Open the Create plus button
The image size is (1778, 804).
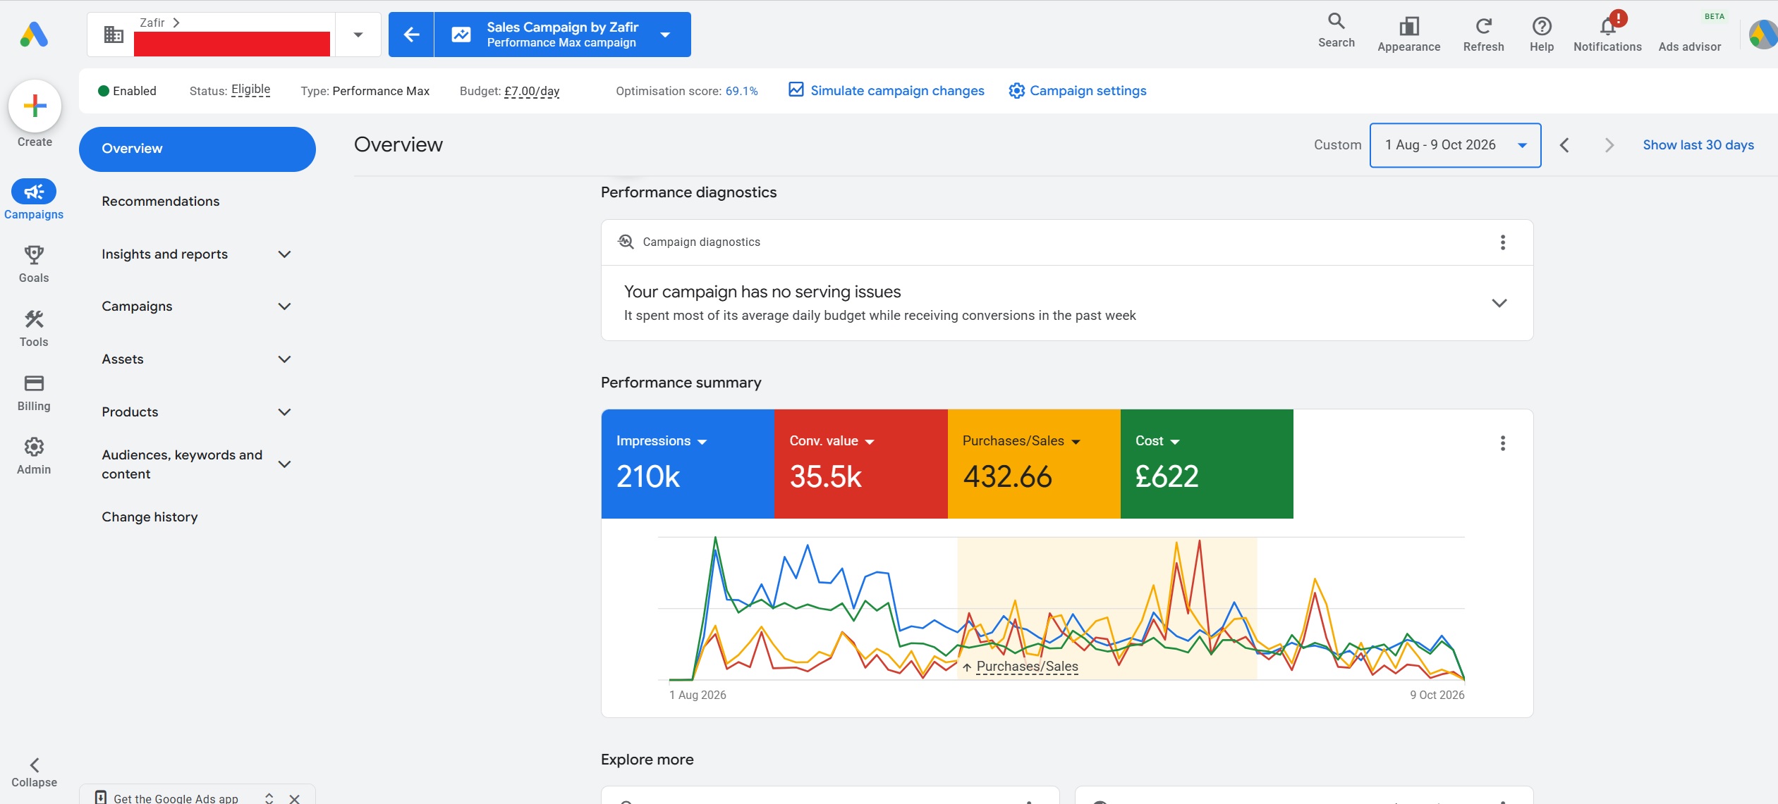point(35,106)
